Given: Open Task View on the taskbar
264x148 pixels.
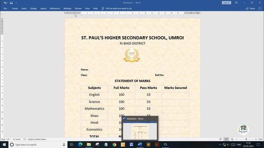Looking at the screenshot, I should (x=71, y=144).
